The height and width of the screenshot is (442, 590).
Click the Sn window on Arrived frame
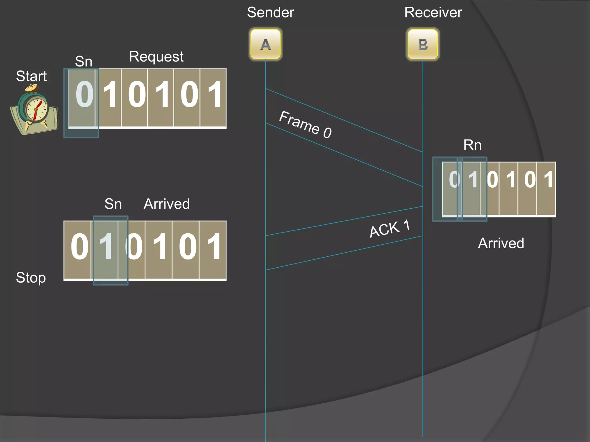coord(111,250)
